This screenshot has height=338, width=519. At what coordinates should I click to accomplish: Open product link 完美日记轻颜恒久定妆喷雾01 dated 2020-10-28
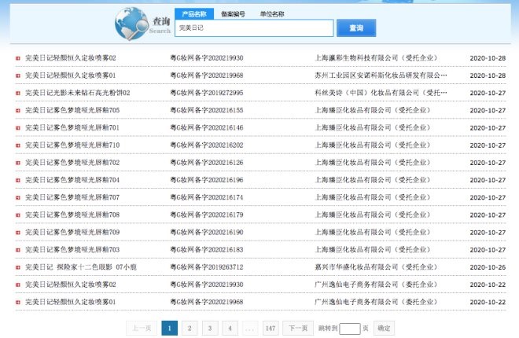[71, 75]
